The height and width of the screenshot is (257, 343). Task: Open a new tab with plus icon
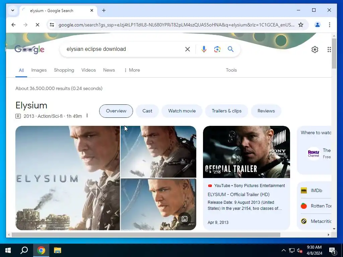click(104, 10)
